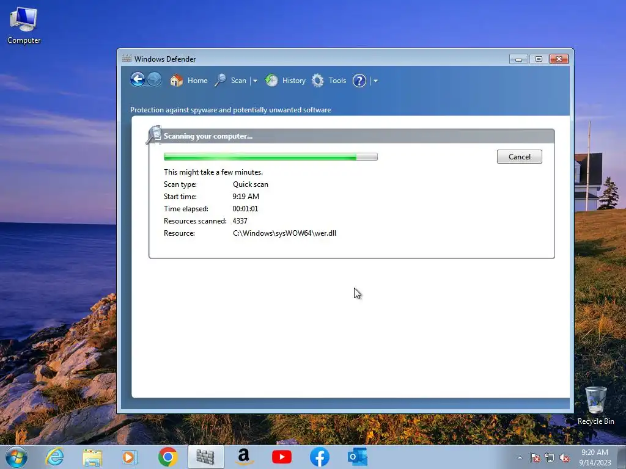Show hidden tray icons arrow
This screenshot has width=626, height=469.
520,457
